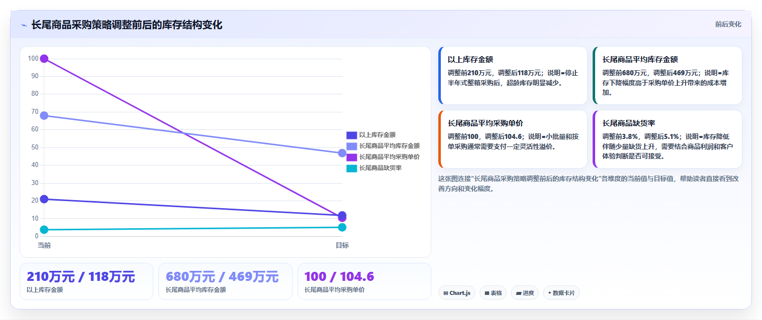This screenshot has width=762, height=320.
Task: Click the description starting 调整前100，调整后104.6
Action: tap(513, 141)
